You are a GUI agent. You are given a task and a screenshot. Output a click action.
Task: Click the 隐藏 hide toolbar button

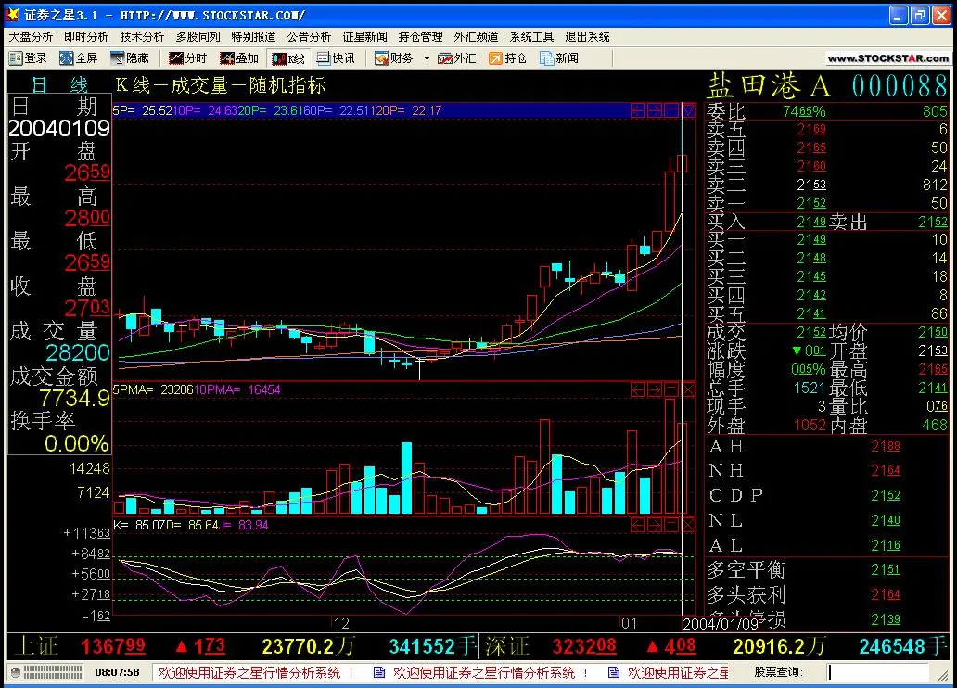tap(130, 58)
